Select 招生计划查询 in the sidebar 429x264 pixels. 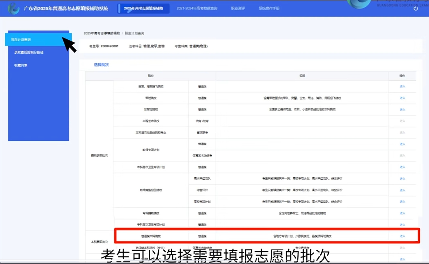(21, 40)
